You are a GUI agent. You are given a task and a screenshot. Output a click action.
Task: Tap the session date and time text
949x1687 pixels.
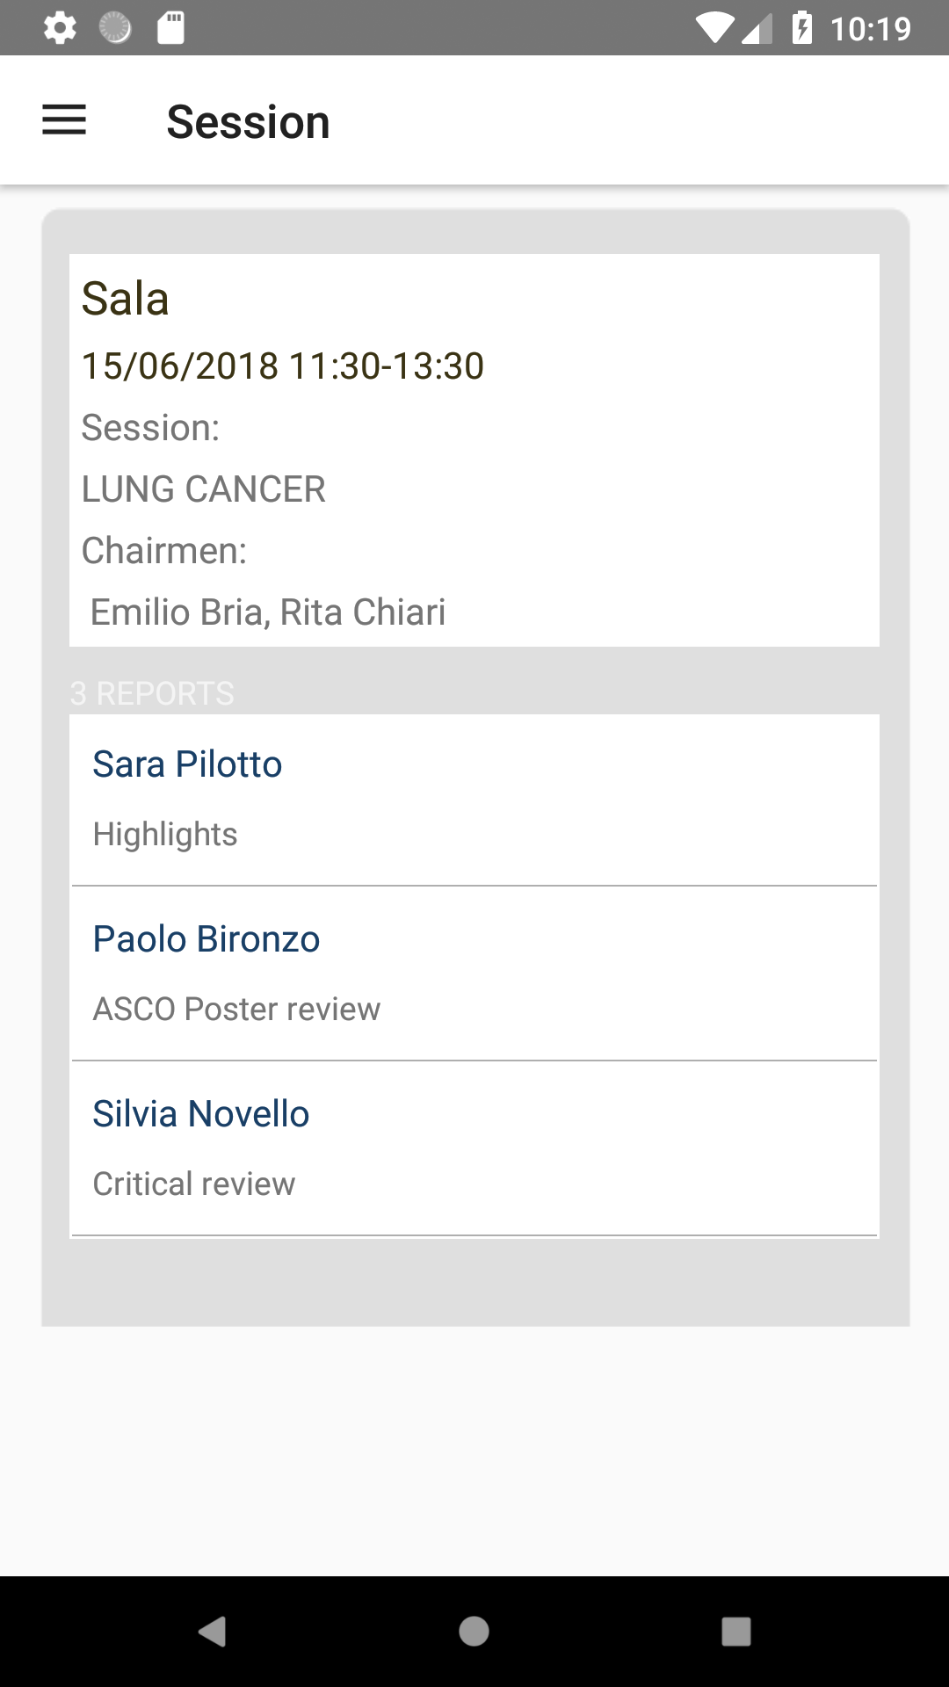coord(282,366)
